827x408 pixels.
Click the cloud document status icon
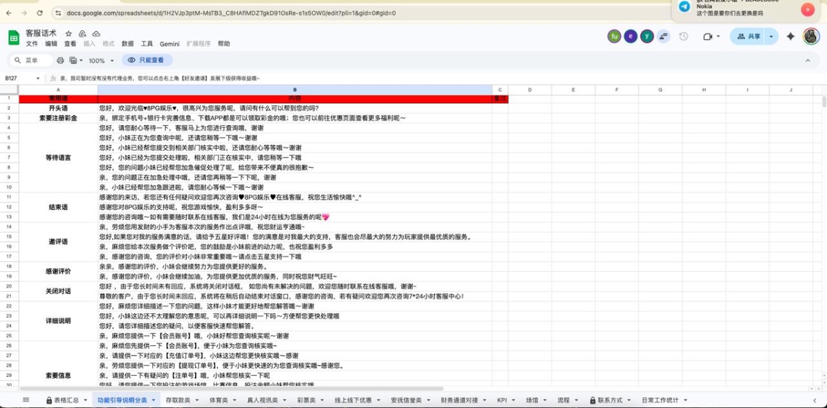[96, 33]
